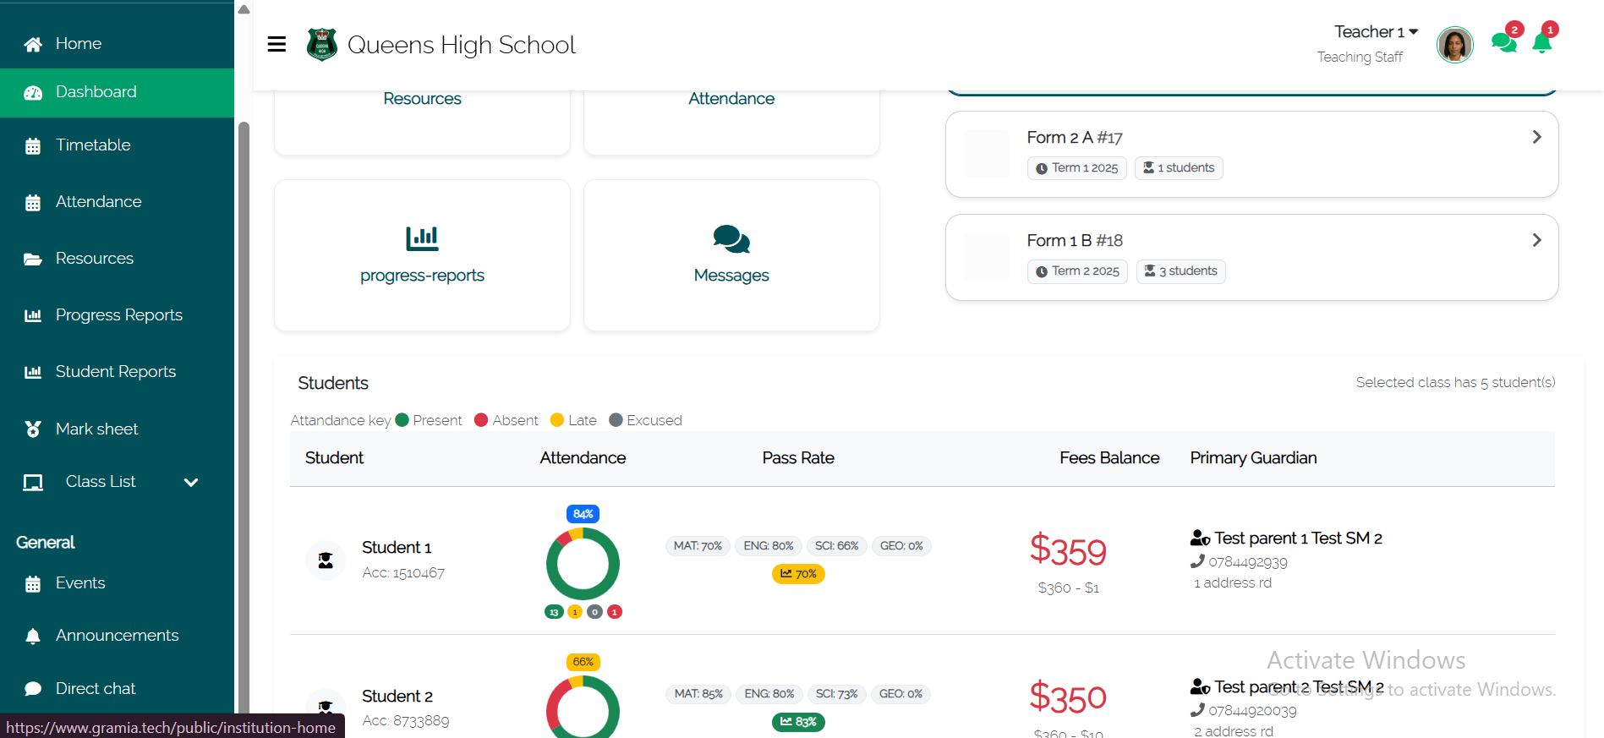Open Announcements from sidebar
This screenshot has height=738, width=1604.
(117, 636)
